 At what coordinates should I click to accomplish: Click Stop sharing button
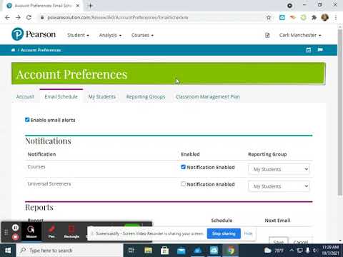[x=224, y=233]
